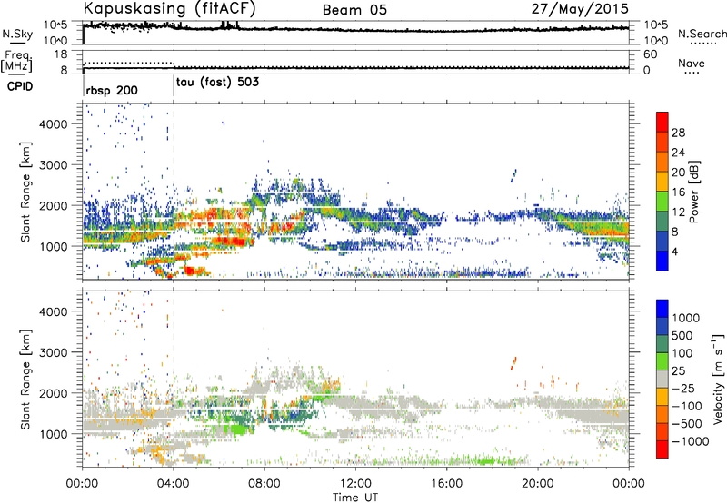Select the "Time UT" axis title
The image size is (727, 503).
tap(355, 498)
